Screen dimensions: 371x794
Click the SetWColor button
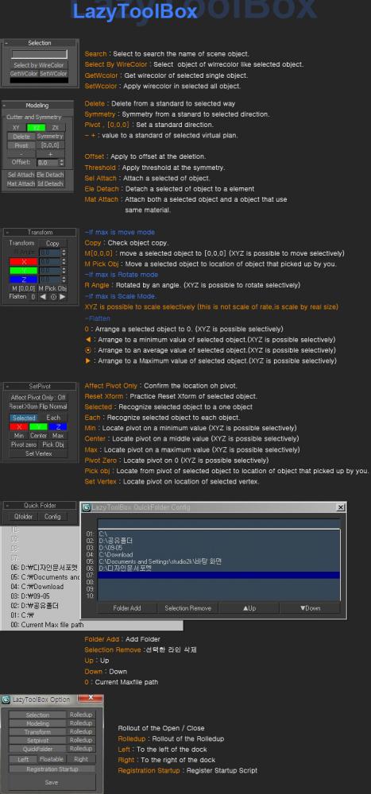(x=53, y=73)
